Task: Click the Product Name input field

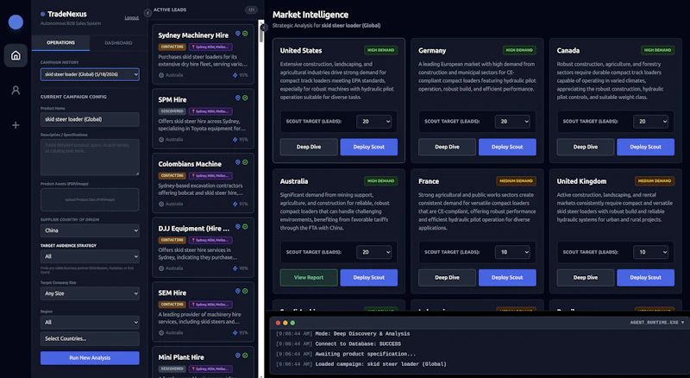Action: click(x=90, y=119)
